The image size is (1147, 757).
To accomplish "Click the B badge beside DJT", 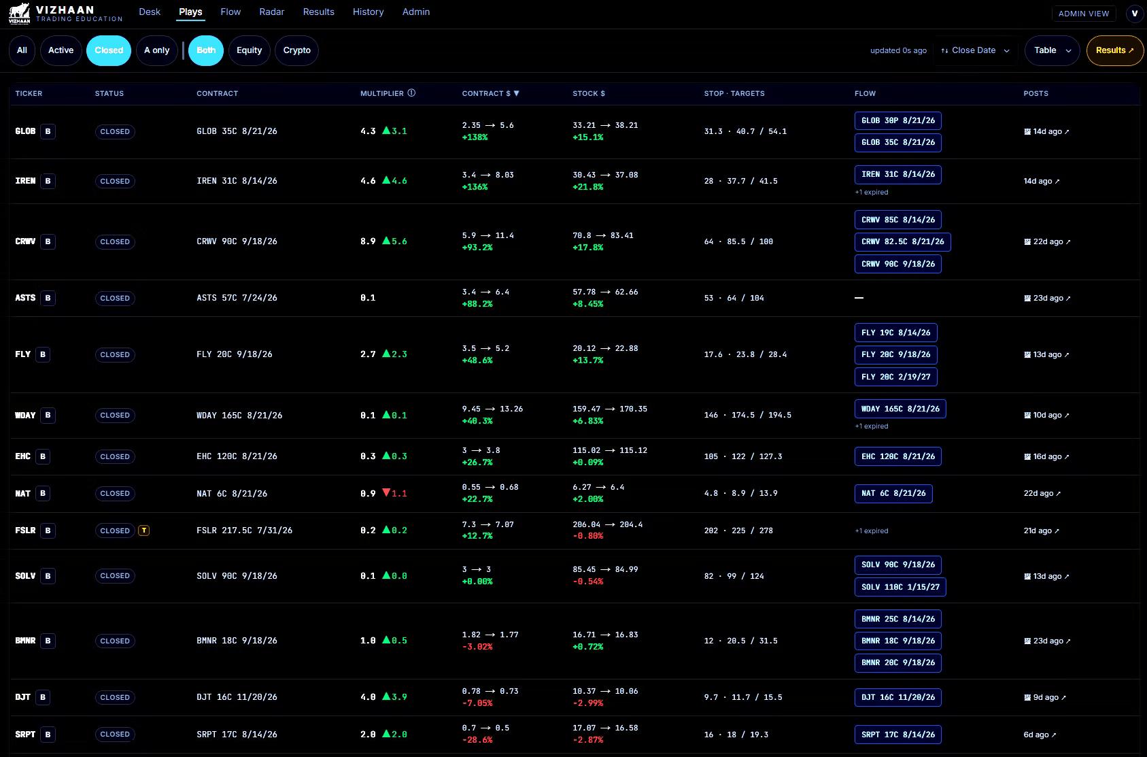I will coord(43,697).
